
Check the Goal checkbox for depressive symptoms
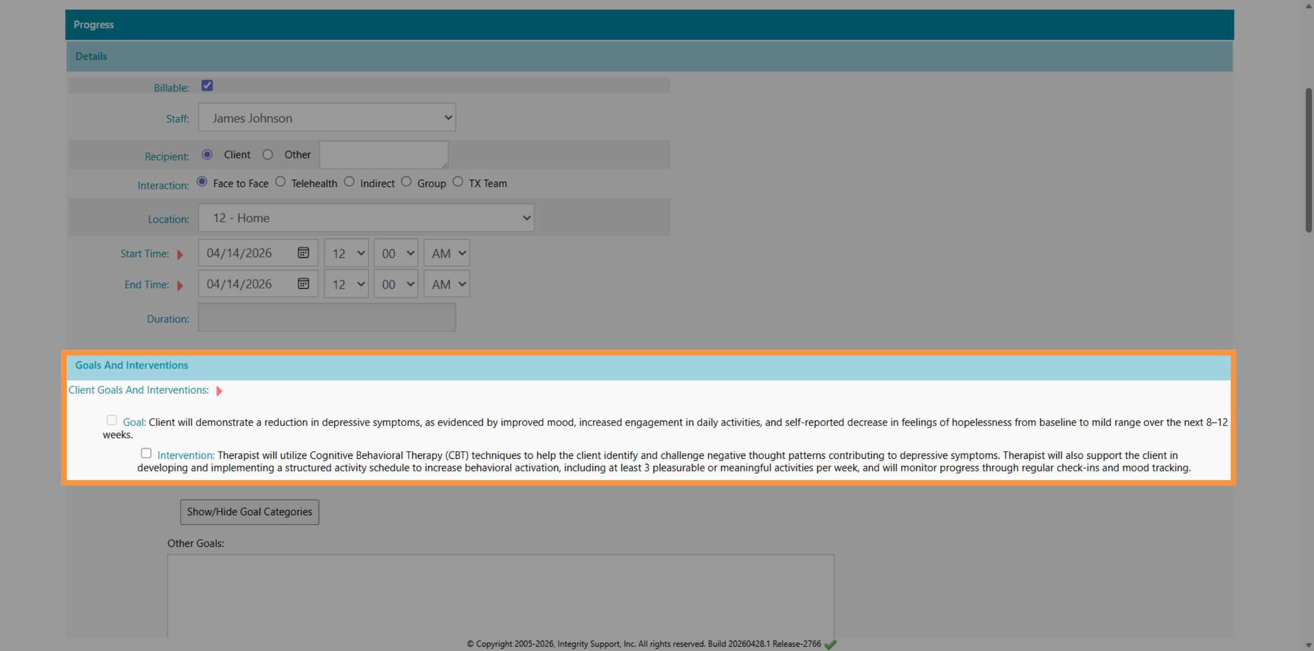point(112,420)
